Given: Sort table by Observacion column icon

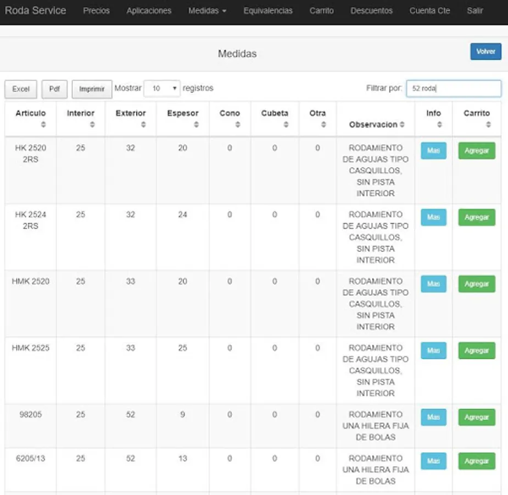Looking at the screenshot, I should pyautogui.click(x=402, y=124).
